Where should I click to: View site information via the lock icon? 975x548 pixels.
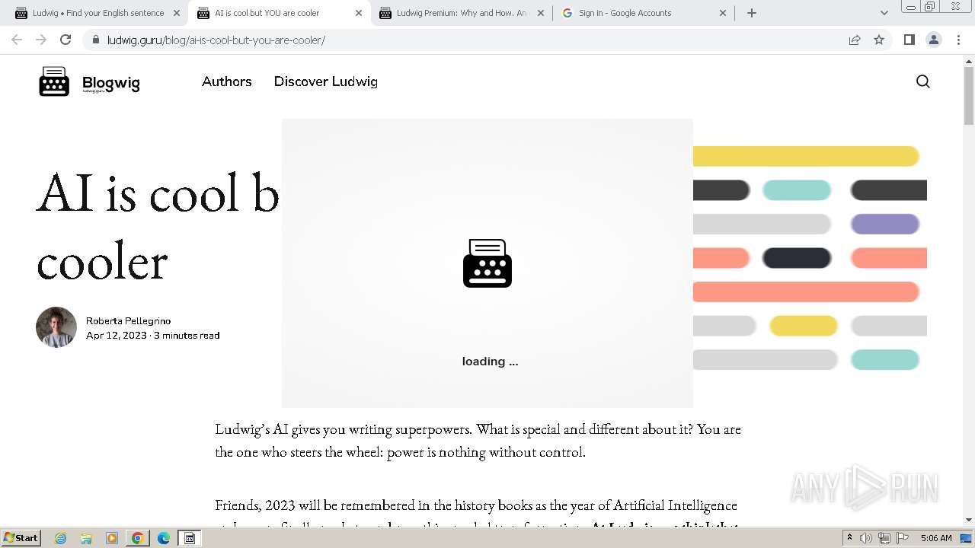click(x=96, y=40)
